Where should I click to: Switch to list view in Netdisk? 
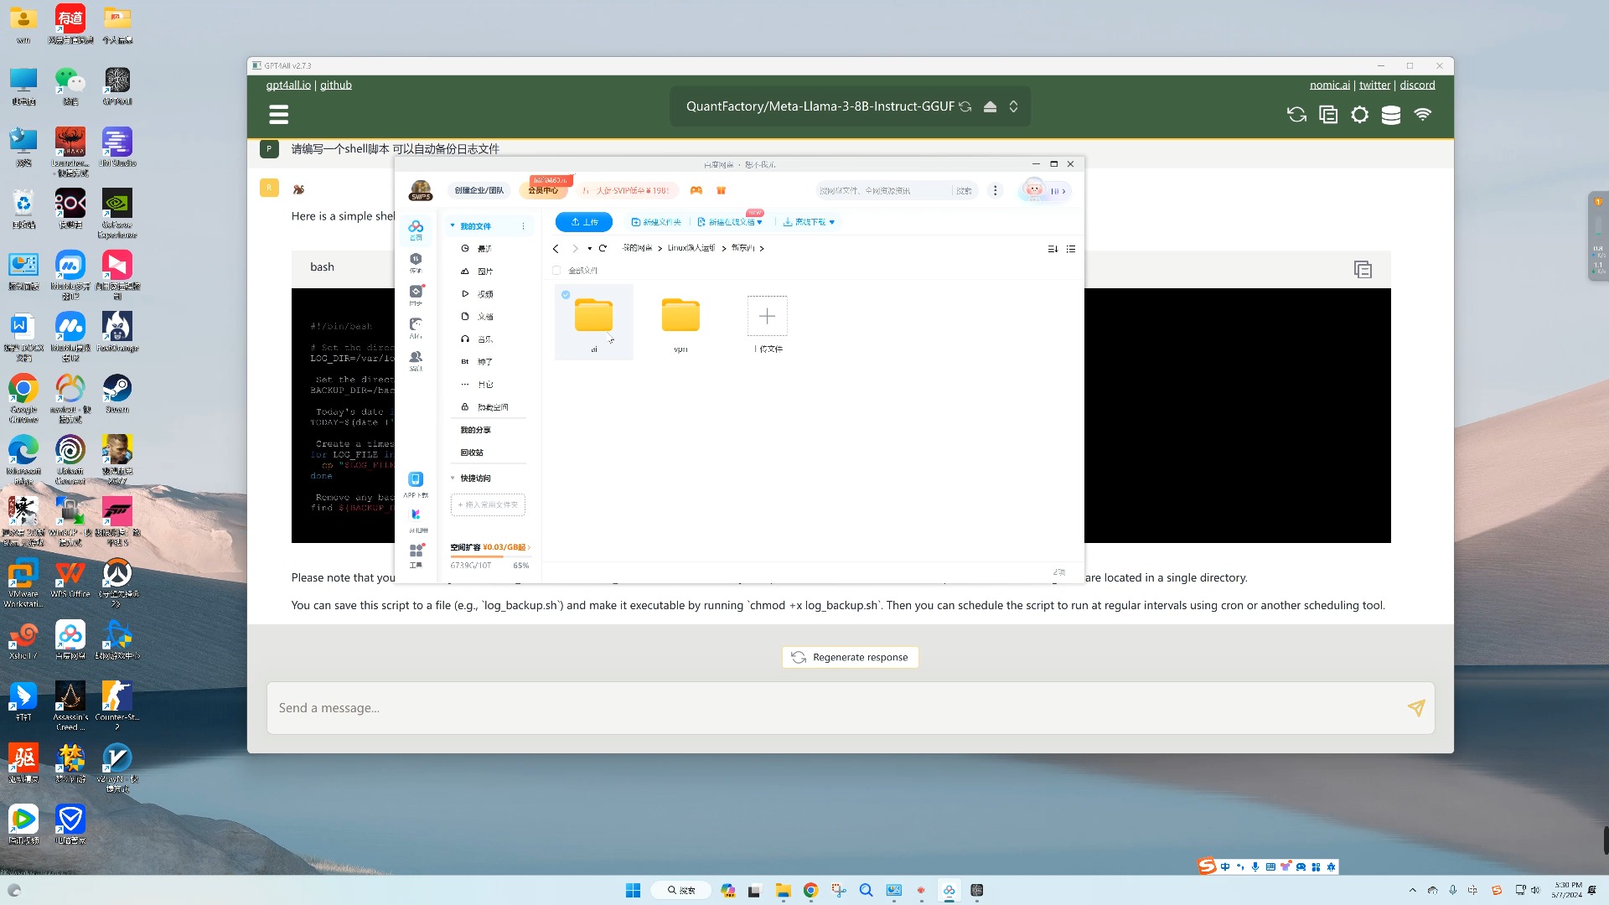[1071, 249]
